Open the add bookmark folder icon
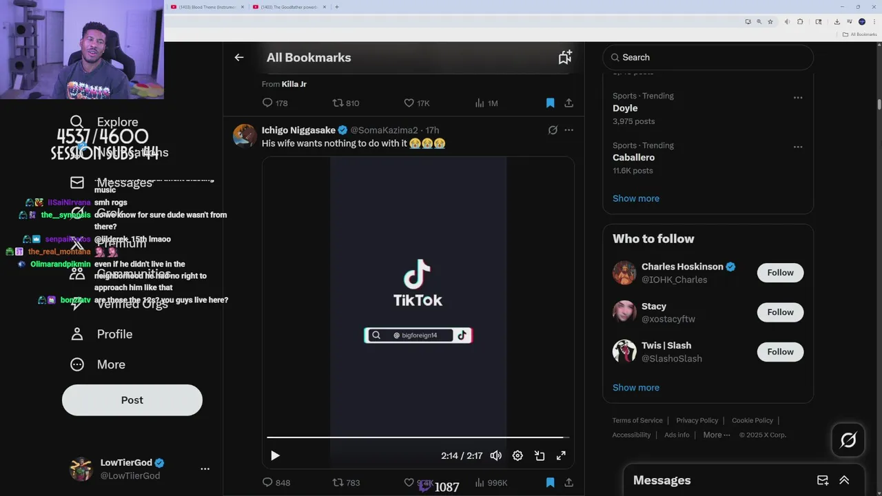This screenshot has height=496, width=882. coord(565,57)
